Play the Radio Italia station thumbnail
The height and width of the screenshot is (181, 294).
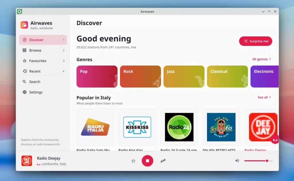coord(95,127)
